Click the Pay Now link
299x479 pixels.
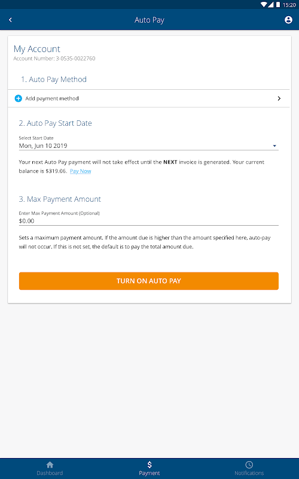pos(81,171)
